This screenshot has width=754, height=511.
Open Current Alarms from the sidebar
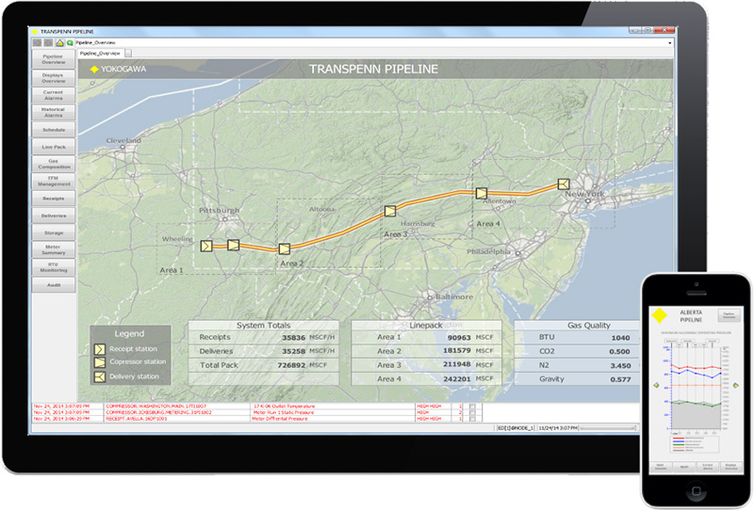(53, 94)
